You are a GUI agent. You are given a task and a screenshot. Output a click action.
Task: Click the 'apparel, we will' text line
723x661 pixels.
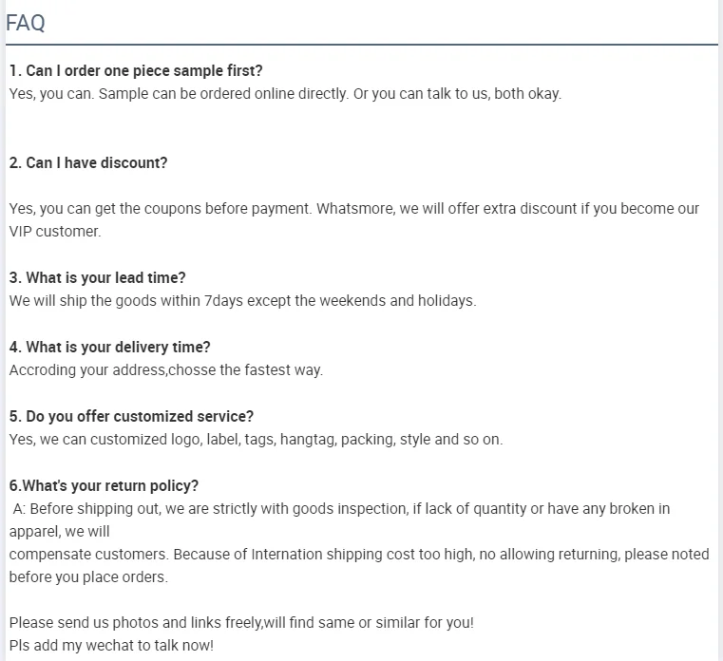(60, 532)
